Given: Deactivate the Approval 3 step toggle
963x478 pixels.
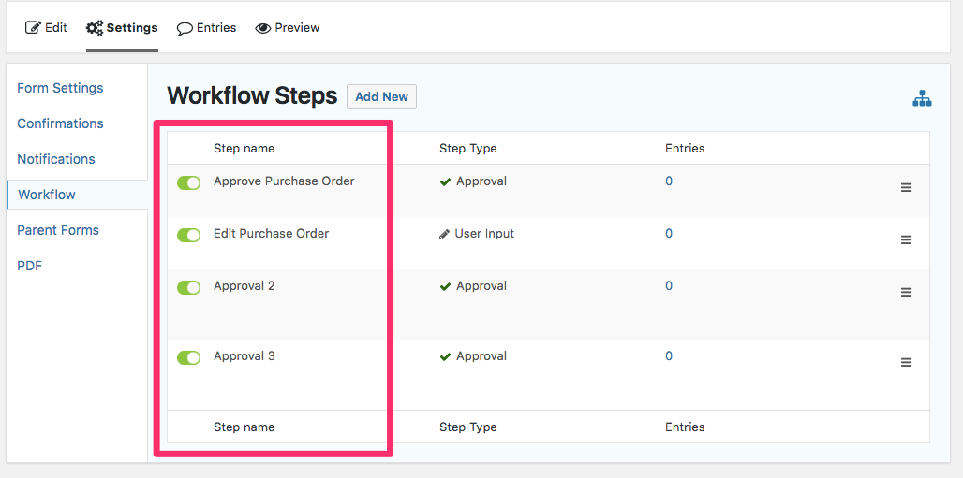Looking at the screenshot, I should 188,357.
